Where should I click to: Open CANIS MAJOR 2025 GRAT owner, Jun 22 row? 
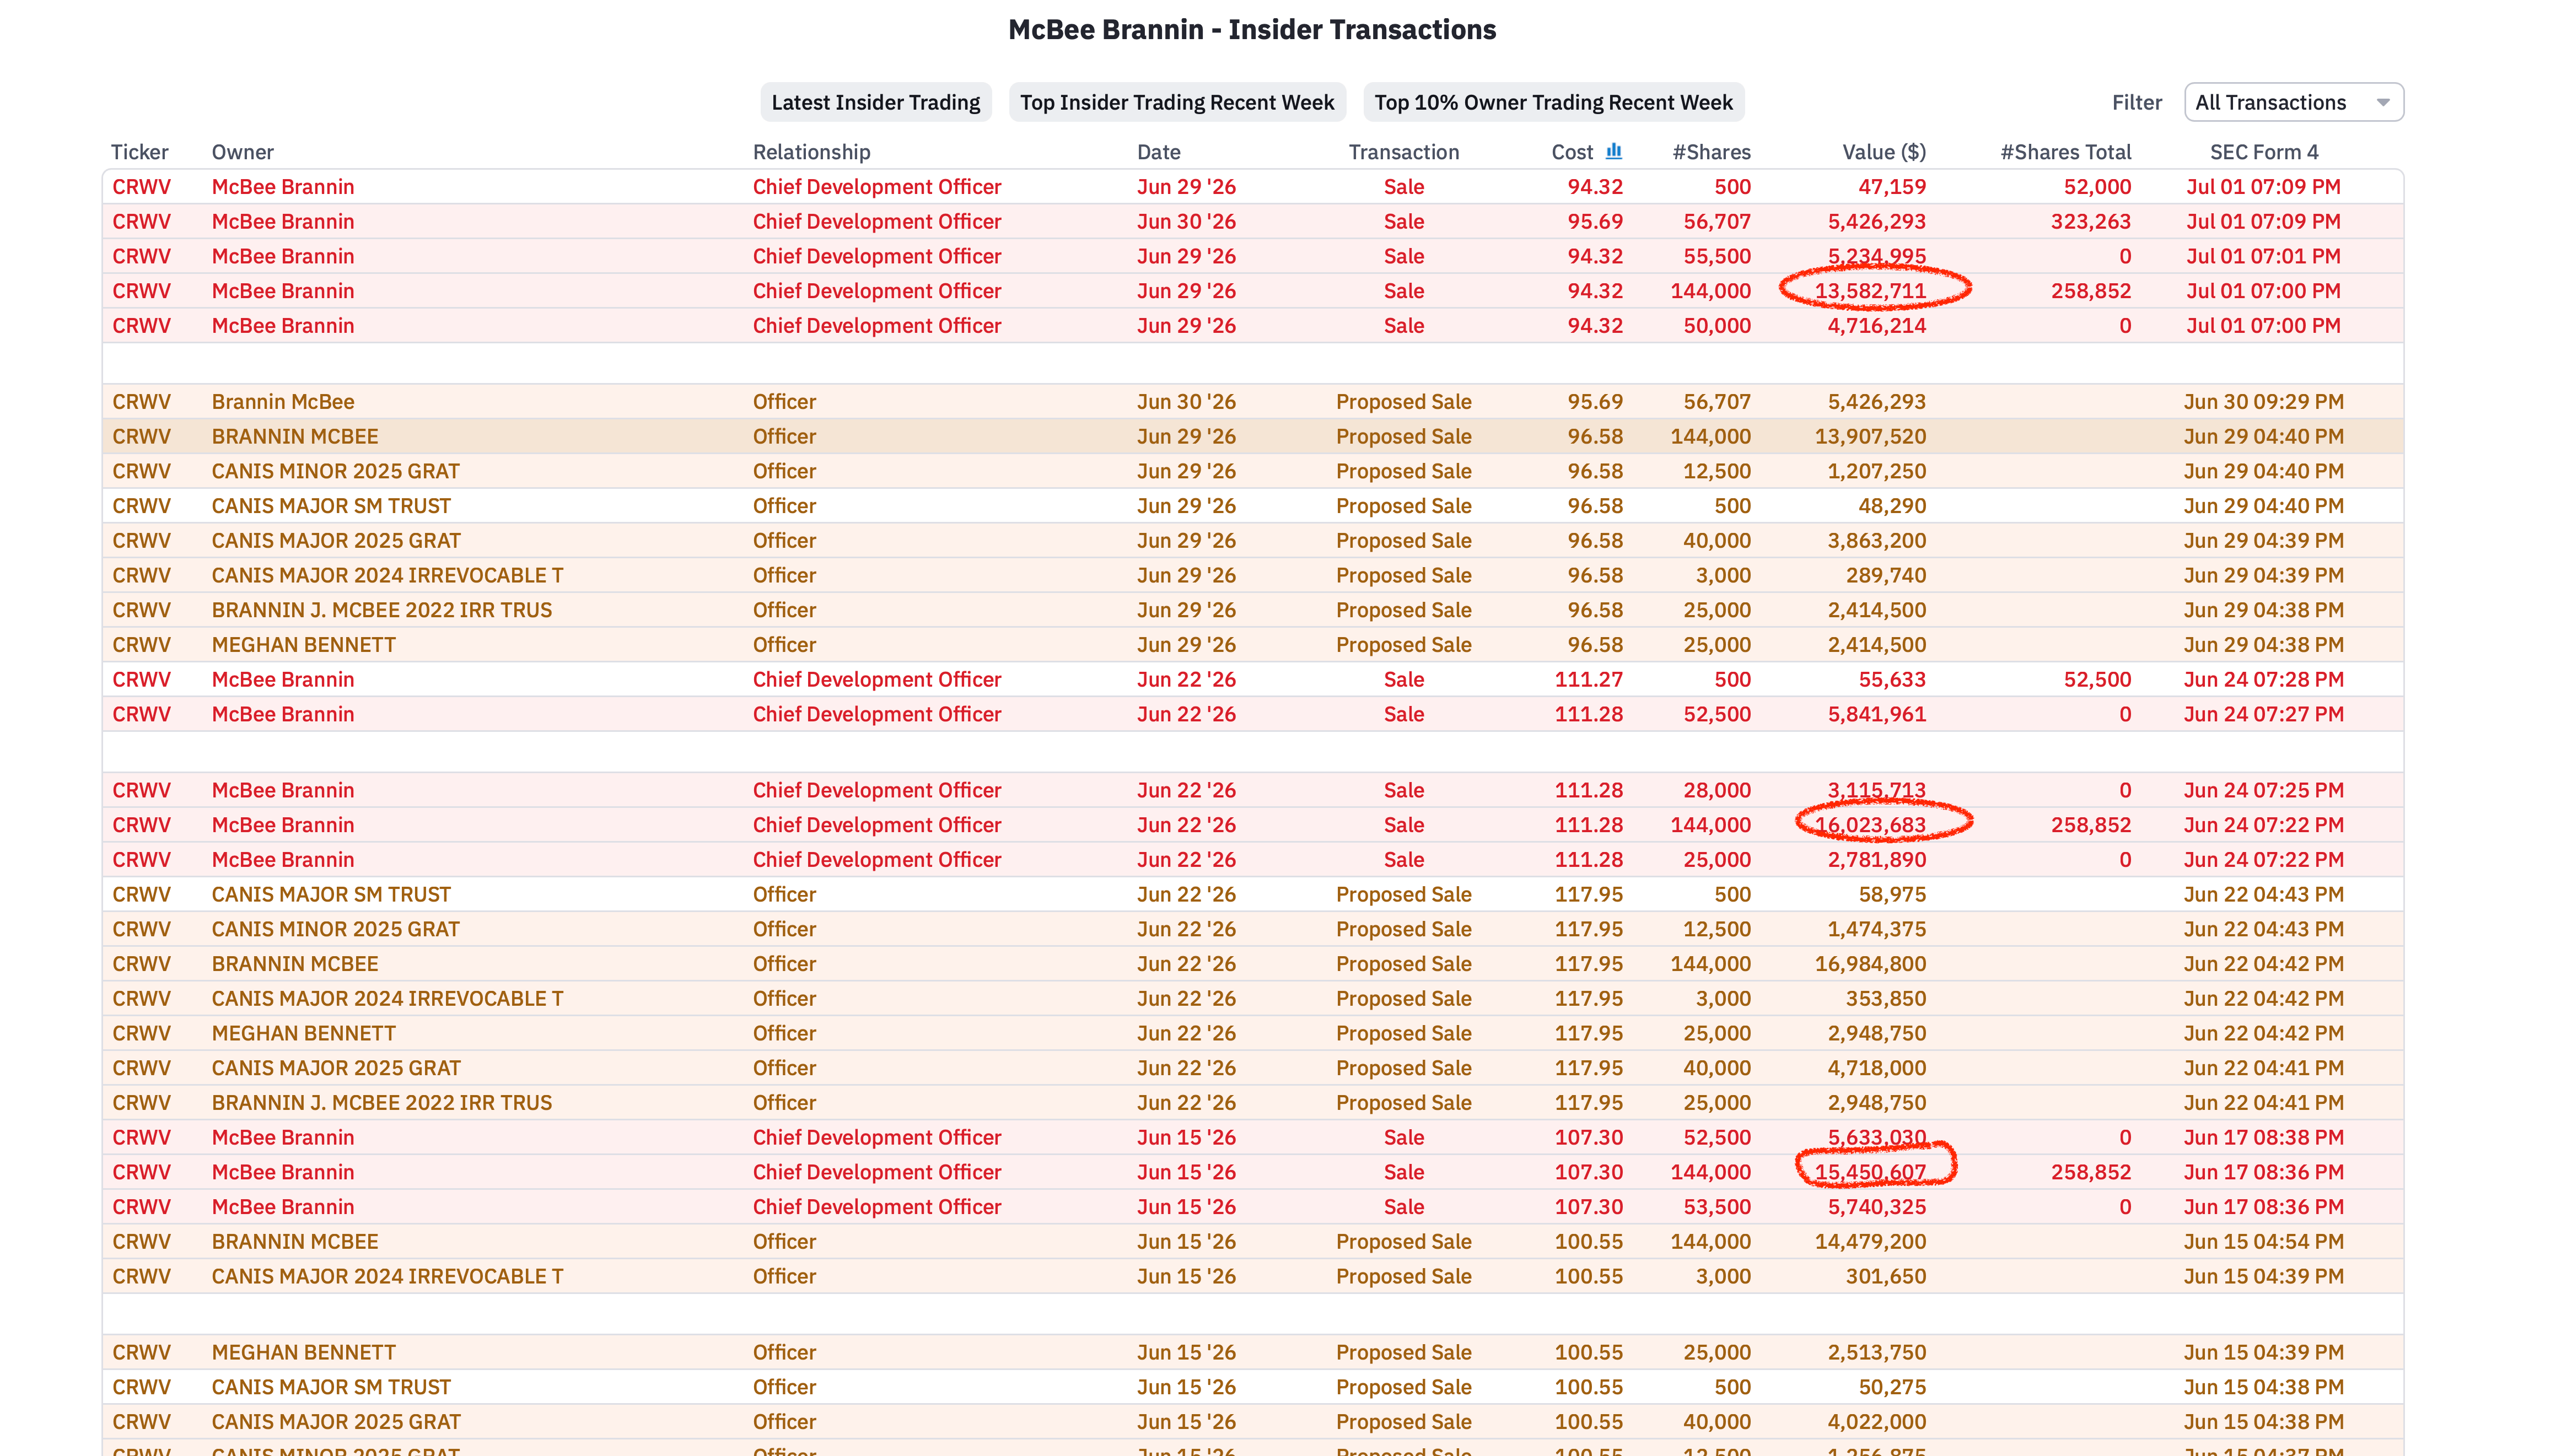336,1068
